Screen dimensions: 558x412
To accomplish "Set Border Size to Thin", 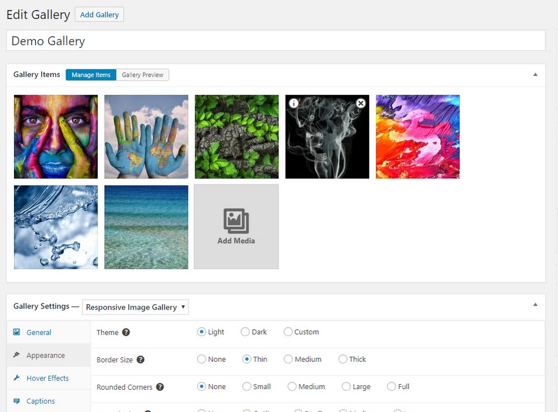I will (x=247, y=359).
